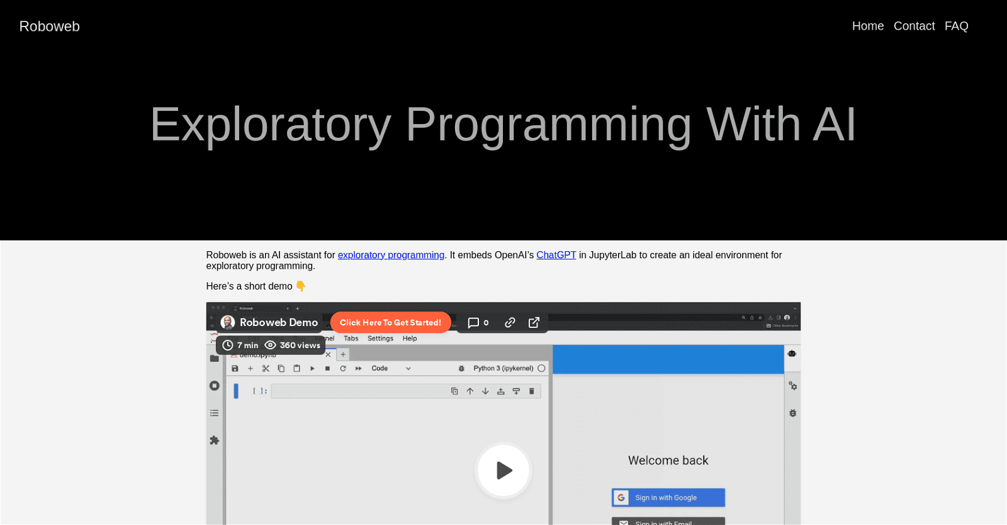The width and height of the screenshot is (1007, 525).
Task: Open the Settings menu in JupyterLab
Action: coord(380,339)
